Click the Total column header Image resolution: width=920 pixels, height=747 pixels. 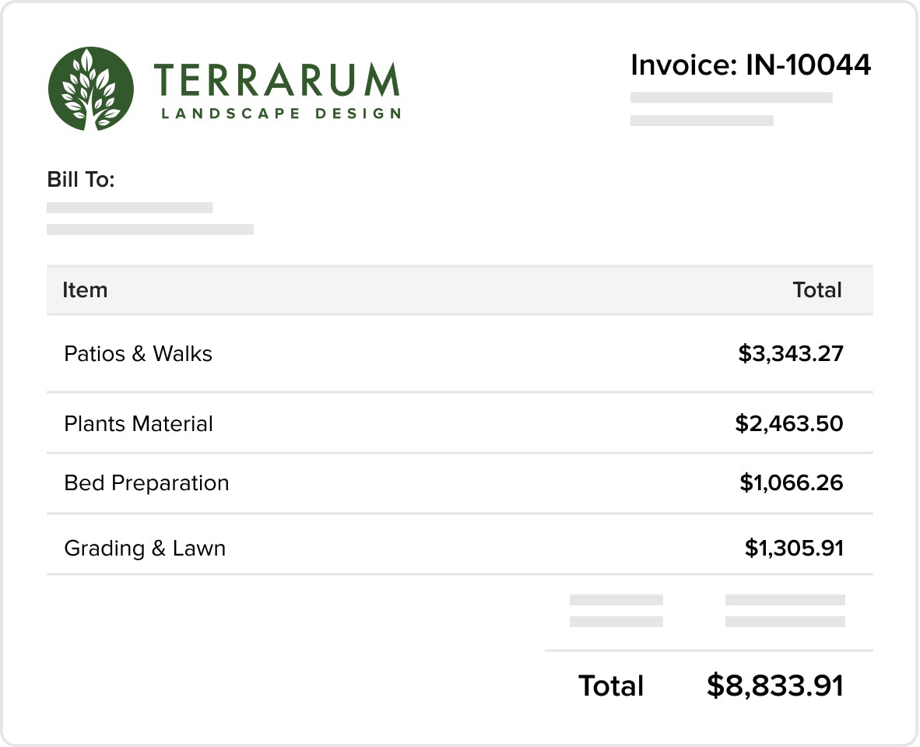point(817,289)
